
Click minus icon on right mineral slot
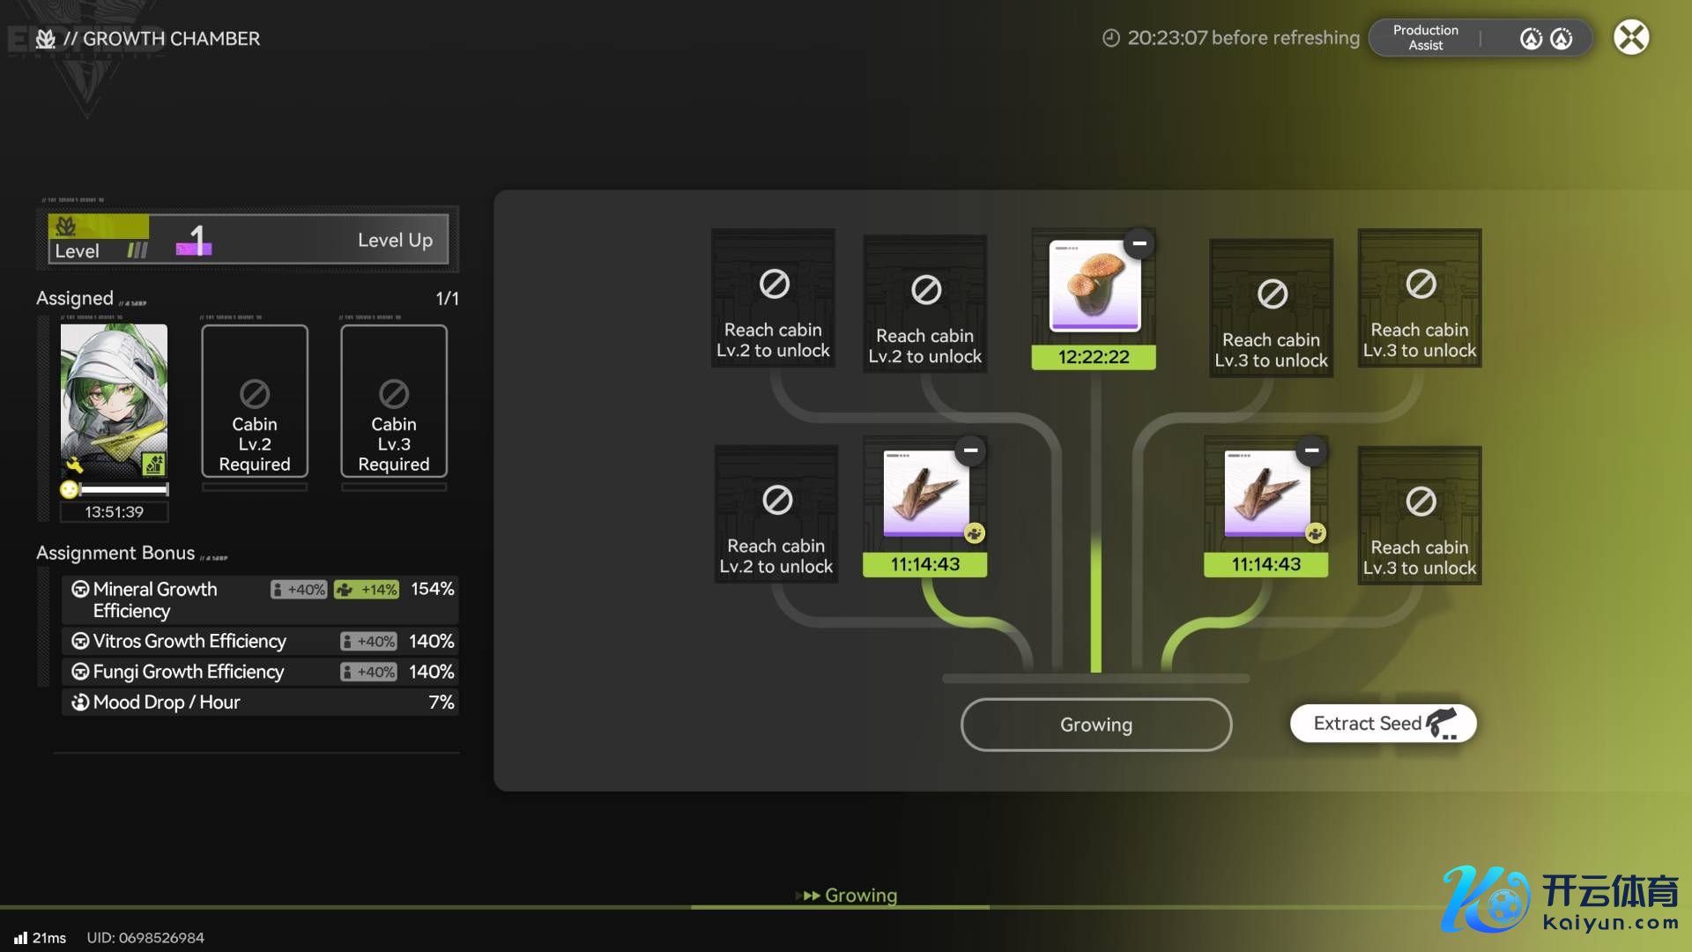(x=1311, y=450)
